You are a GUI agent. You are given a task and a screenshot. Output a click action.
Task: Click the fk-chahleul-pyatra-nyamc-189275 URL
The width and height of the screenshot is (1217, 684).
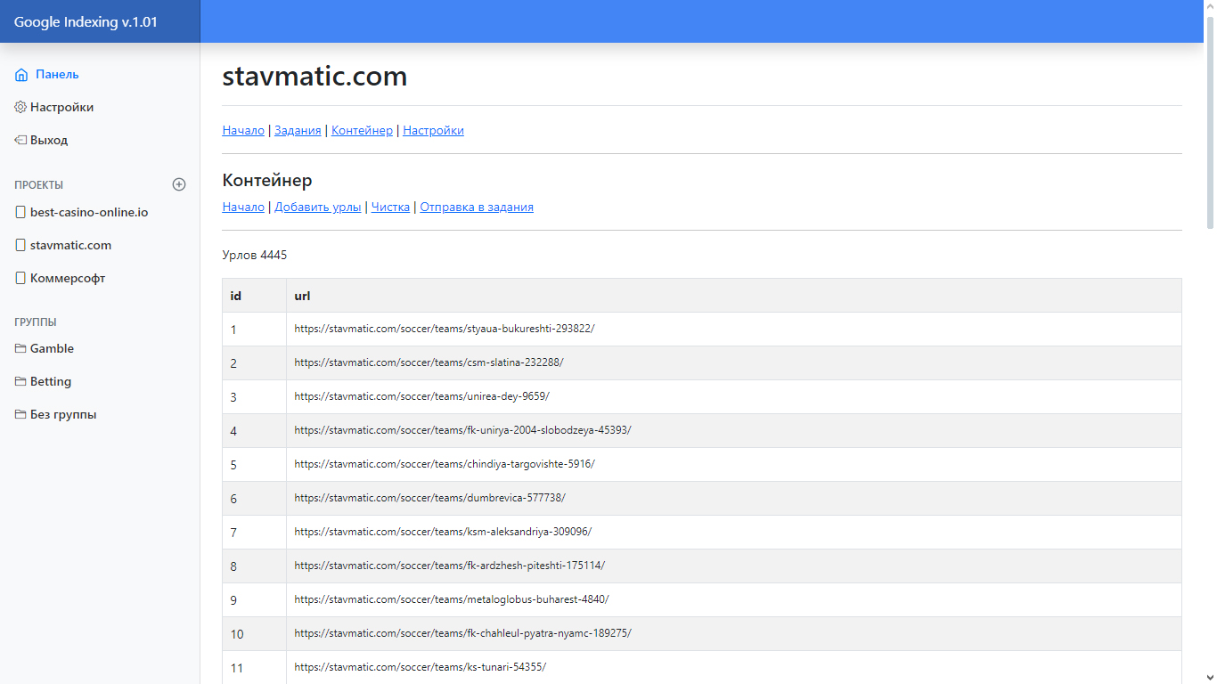(x=463, y=633)
